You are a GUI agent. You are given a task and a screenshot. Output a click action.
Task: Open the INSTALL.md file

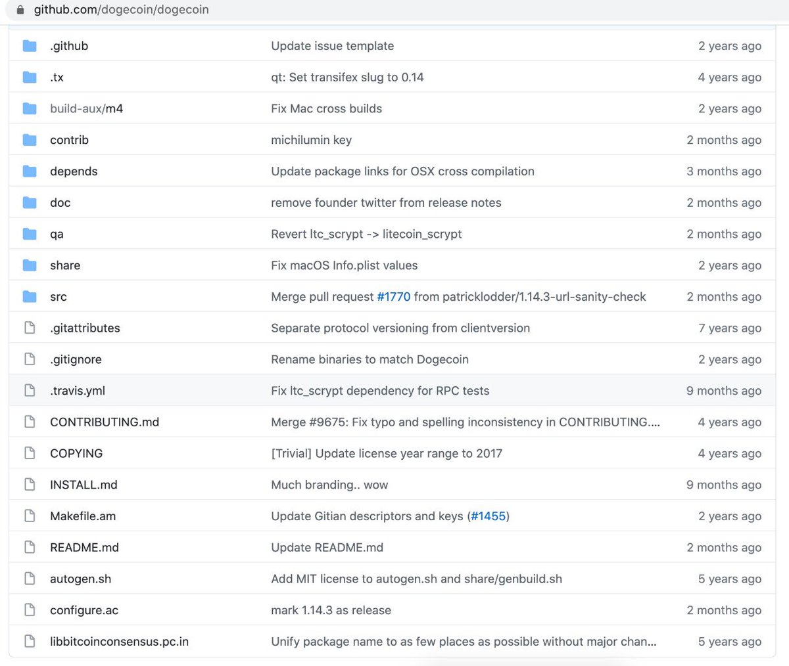click(84, 485)
